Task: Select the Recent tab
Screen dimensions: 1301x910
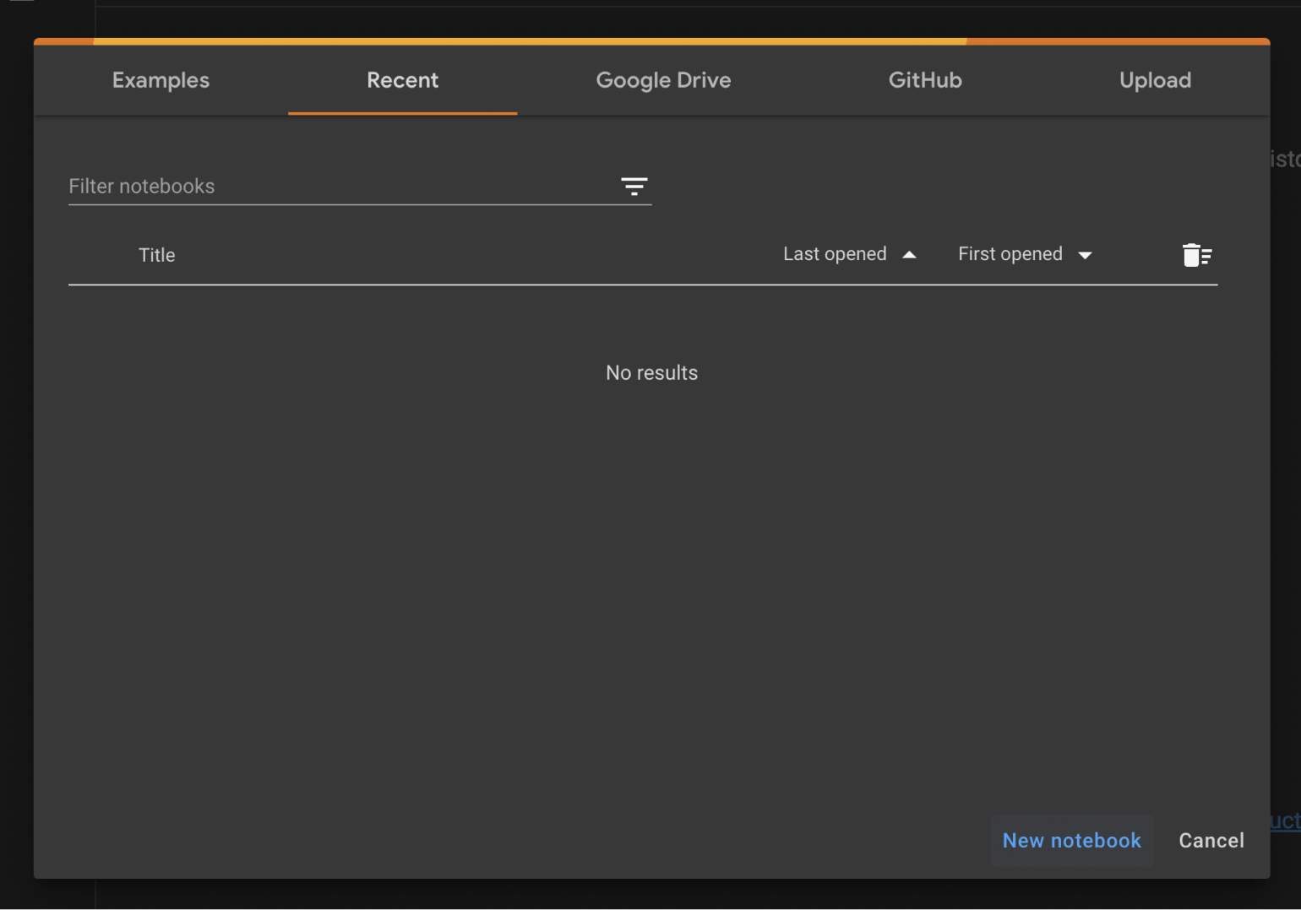Action: (402, 80)
